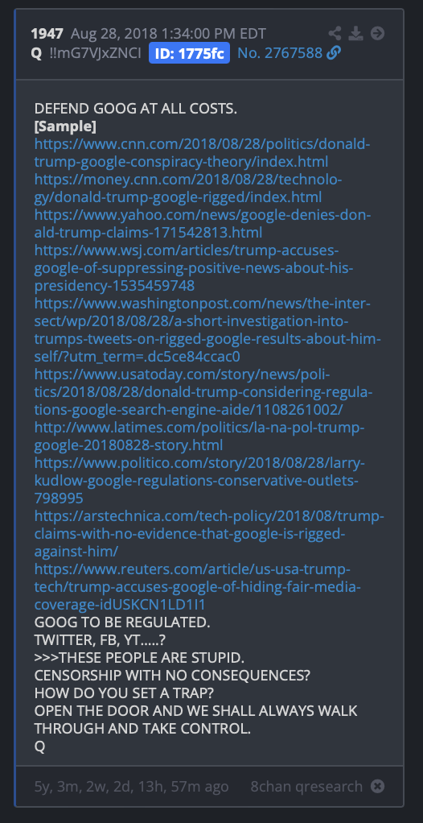
Task: Open the LA Times politics link
Action: pos(199,436)
